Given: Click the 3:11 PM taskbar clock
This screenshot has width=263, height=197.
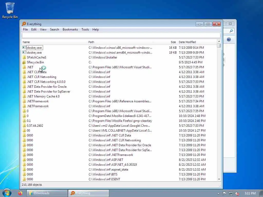Looking at the screenshot, I should click(250, 193).
